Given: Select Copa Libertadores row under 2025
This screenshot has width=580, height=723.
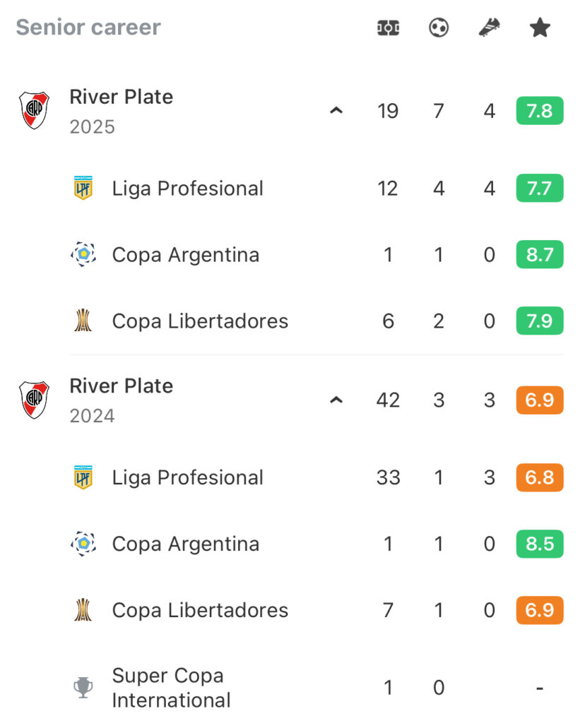Looking at the screenshot, I should (316, 321).
